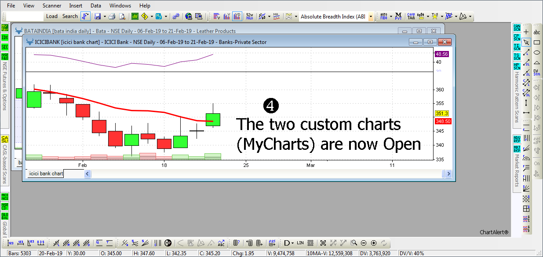Toggle the sync charts icon next to Search
Screen dimensions: 543x257
85,16
